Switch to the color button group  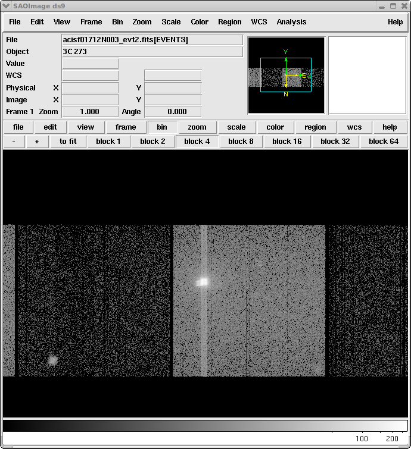coord(275,127)
